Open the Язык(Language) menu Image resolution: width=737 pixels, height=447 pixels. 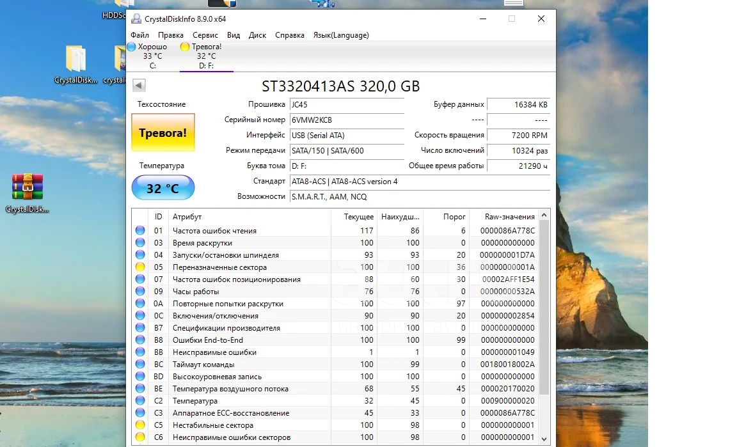tap(341, 35)
